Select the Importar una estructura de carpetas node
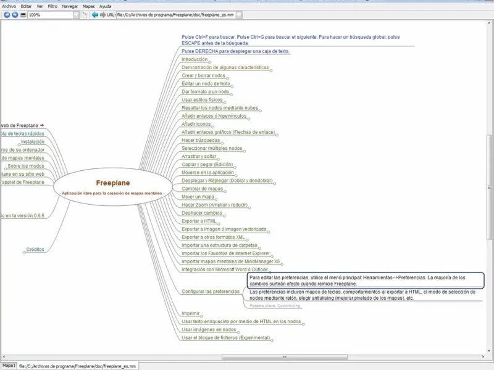The image size is (494, 370). point(220,245)
